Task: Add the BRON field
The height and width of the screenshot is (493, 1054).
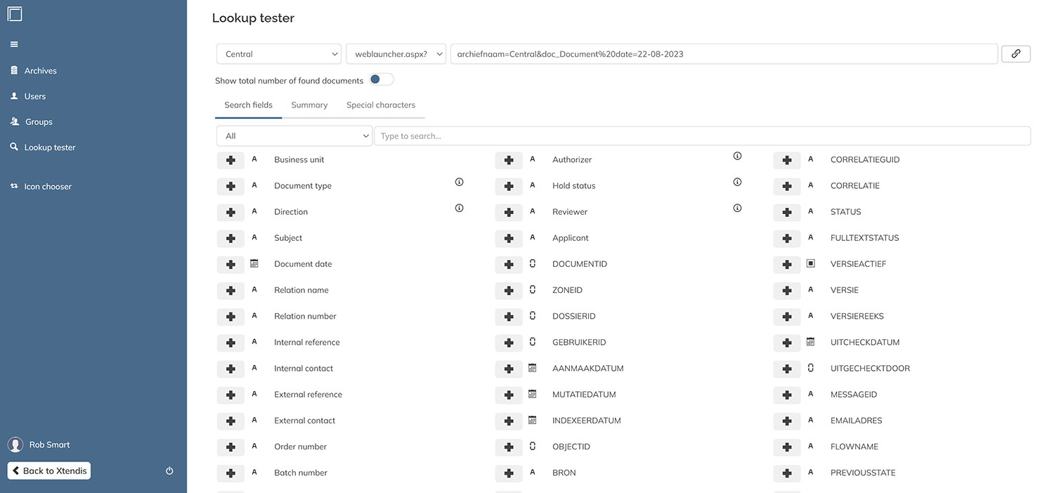Action: click(x=509, y=473)
